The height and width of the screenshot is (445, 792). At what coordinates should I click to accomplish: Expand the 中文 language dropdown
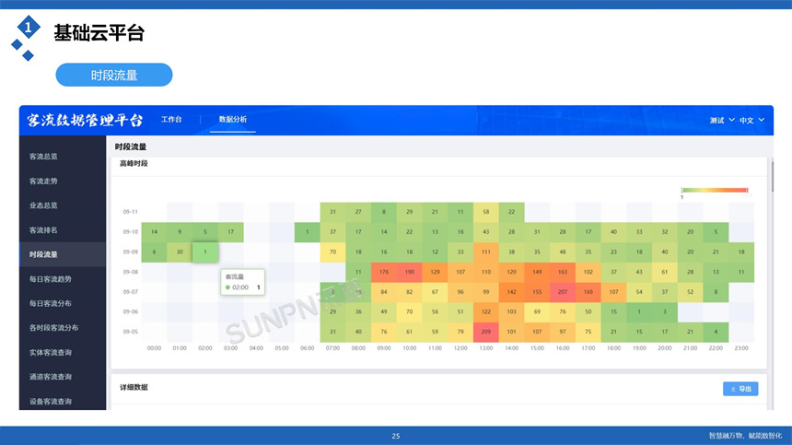point(751,121)
